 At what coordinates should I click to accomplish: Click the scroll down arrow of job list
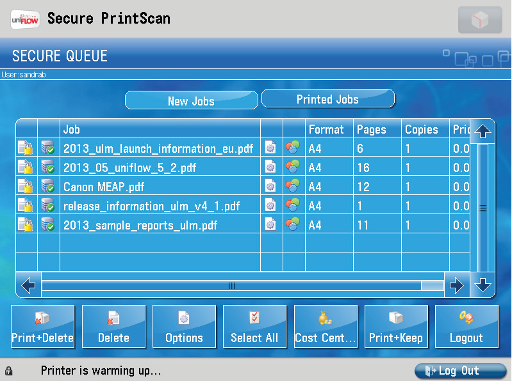(x=483, y=285)
